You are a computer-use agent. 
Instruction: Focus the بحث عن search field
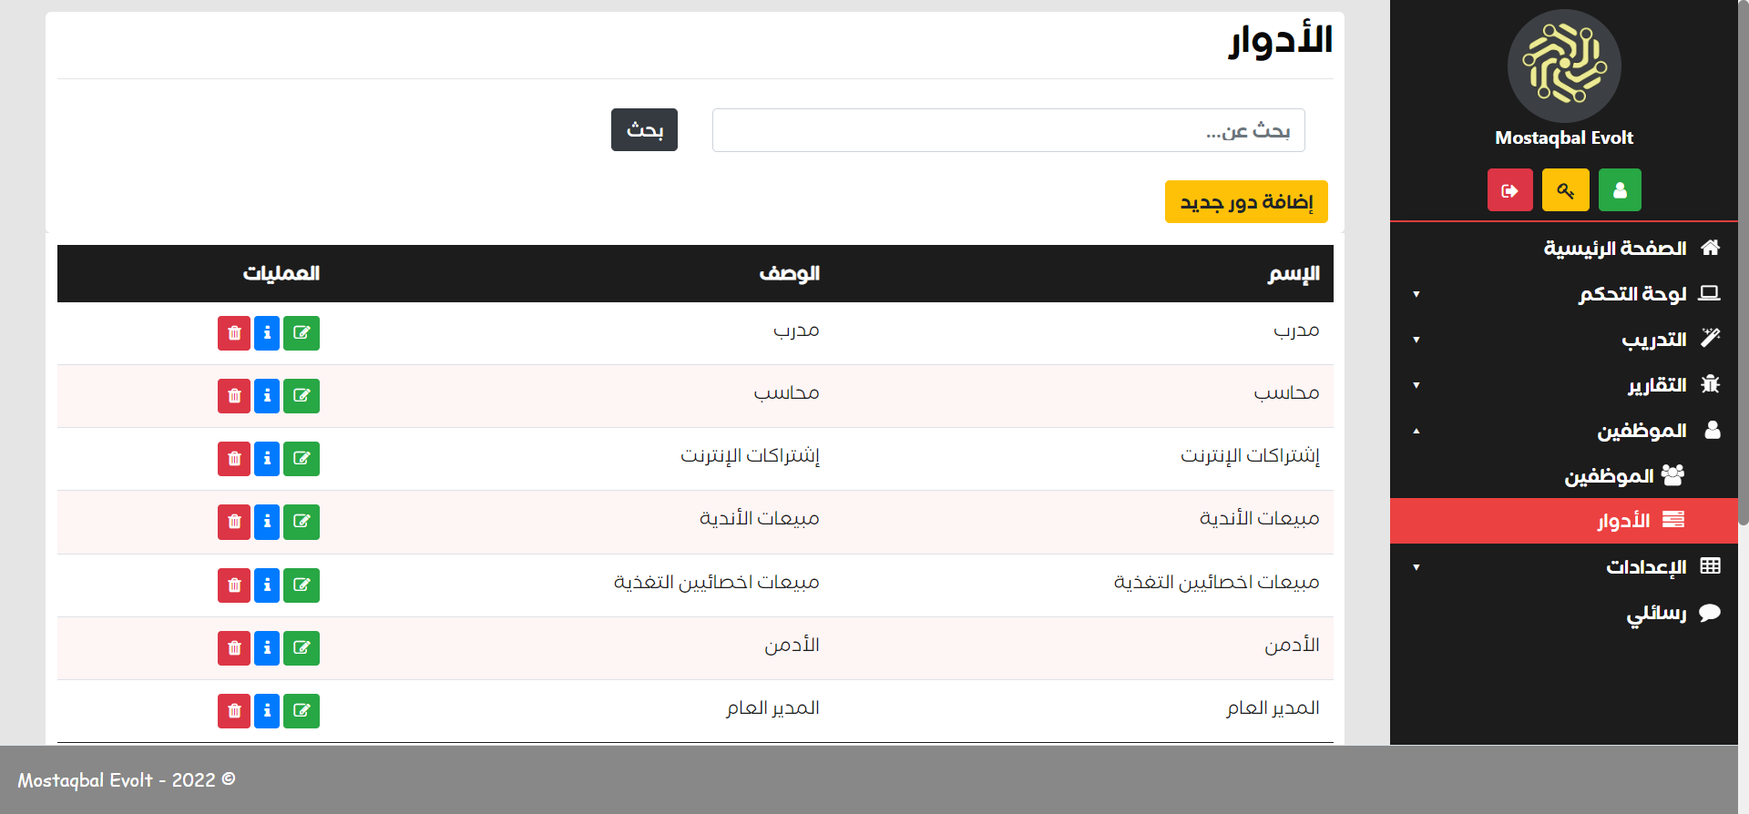[1007, 130]
